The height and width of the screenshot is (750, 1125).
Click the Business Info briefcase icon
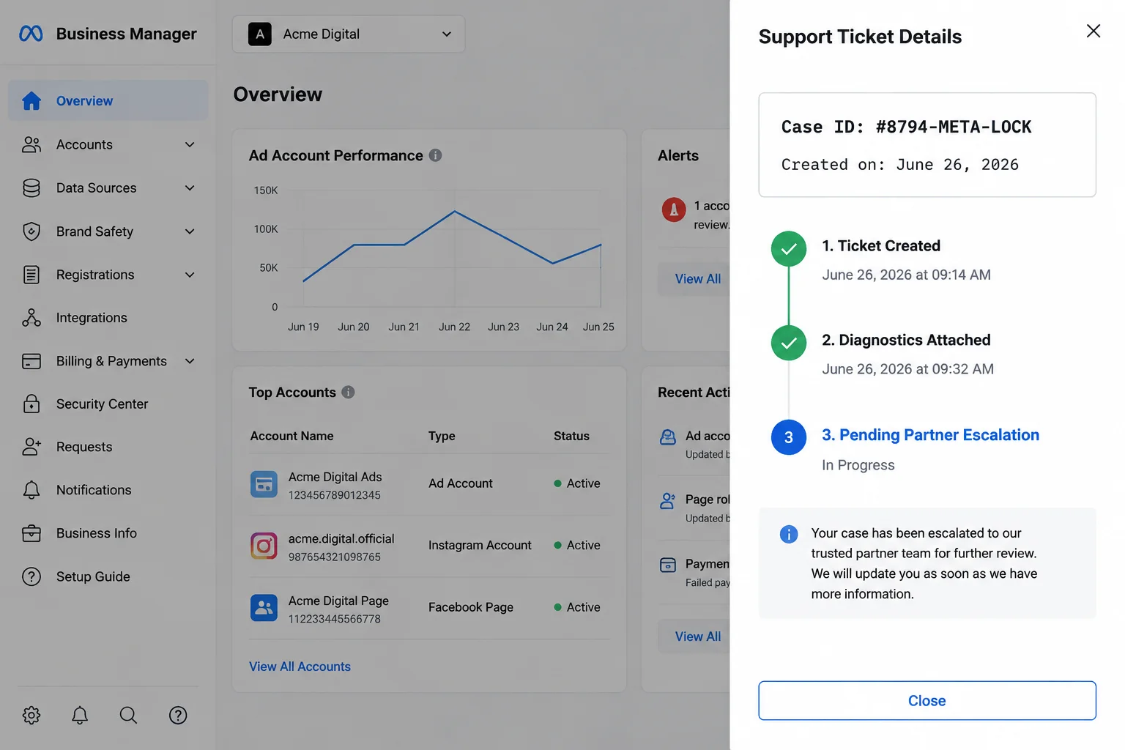pos(31,533)
